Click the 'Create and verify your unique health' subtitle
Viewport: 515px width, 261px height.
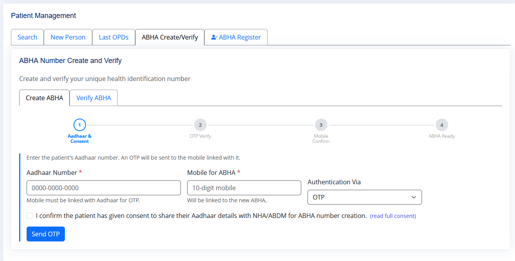coord(105,79)
